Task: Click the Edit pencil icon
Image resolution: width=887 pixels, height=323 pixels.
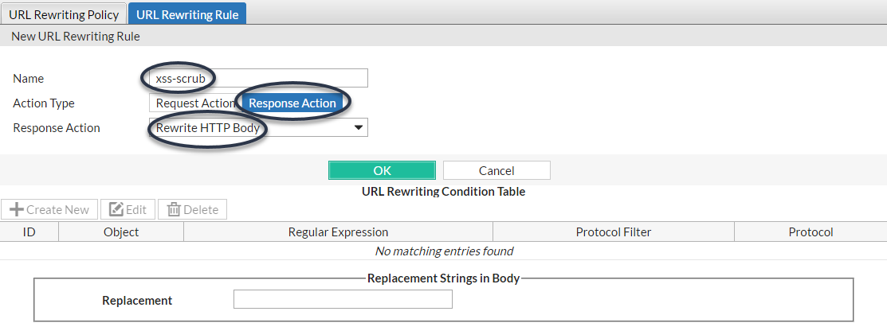Action: [x=116, y=210]
